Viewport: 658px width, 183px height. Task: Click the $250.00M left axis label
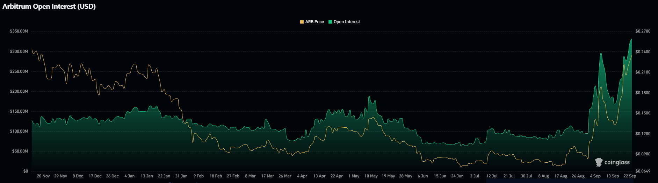click(x=19, y=71)
